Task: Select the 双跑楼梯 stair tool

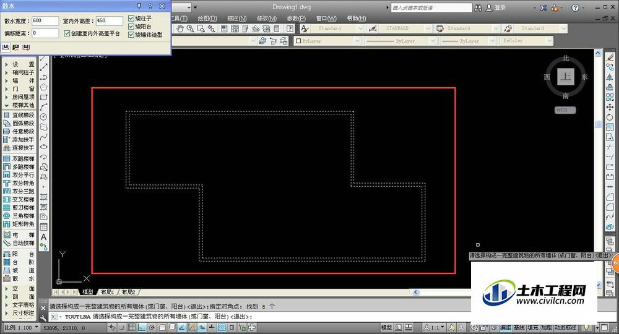Action: click(x=19, y=158)
